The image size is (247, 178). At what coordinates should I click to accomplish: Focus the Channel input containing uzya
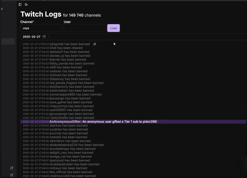coord(41,28)
